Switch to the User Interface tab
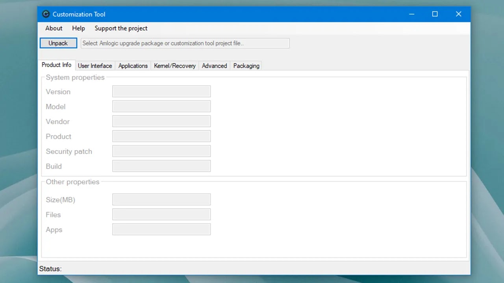 pos(95,66)
